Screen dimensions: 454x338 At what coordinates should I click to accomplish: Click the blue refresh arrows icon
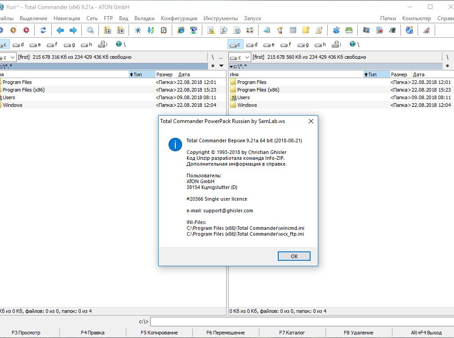pyautogui.click(x=43, y=30)
